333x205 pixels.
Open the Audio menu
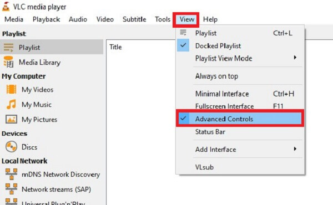(x=78, y=19)
